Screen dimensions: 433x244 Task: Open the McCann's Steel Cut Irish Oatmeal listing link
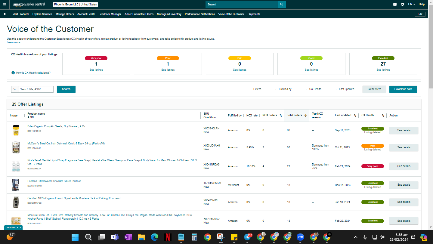[x=66, y=144]
